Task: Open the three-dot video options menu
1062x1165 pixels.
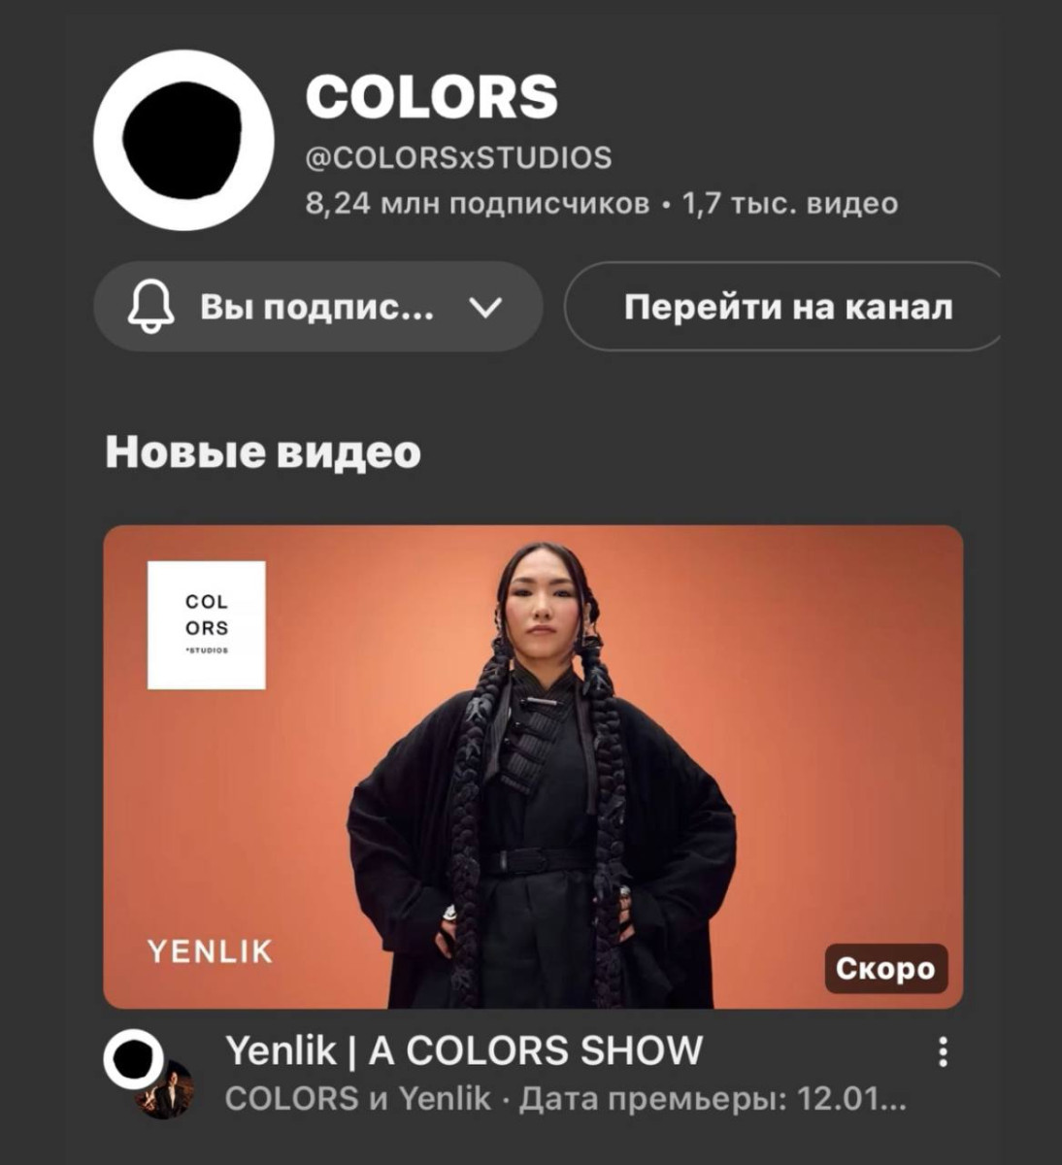Action: (942, 1052)
